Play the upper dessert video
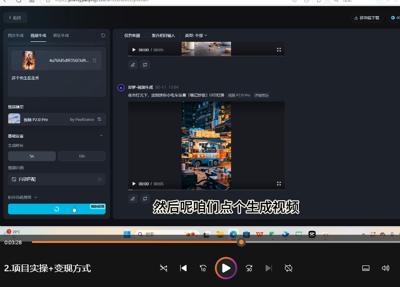The image size is (400, 287). tap(134, 50)
